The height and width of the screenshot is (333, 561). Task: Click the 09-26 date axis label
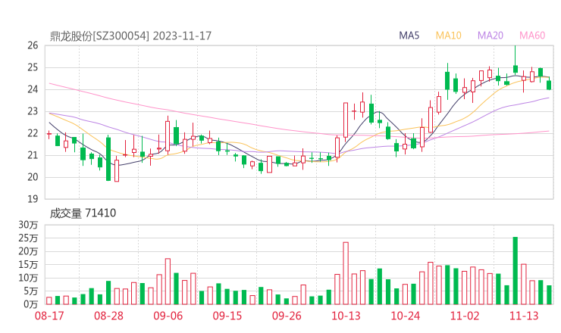point(287,316)
